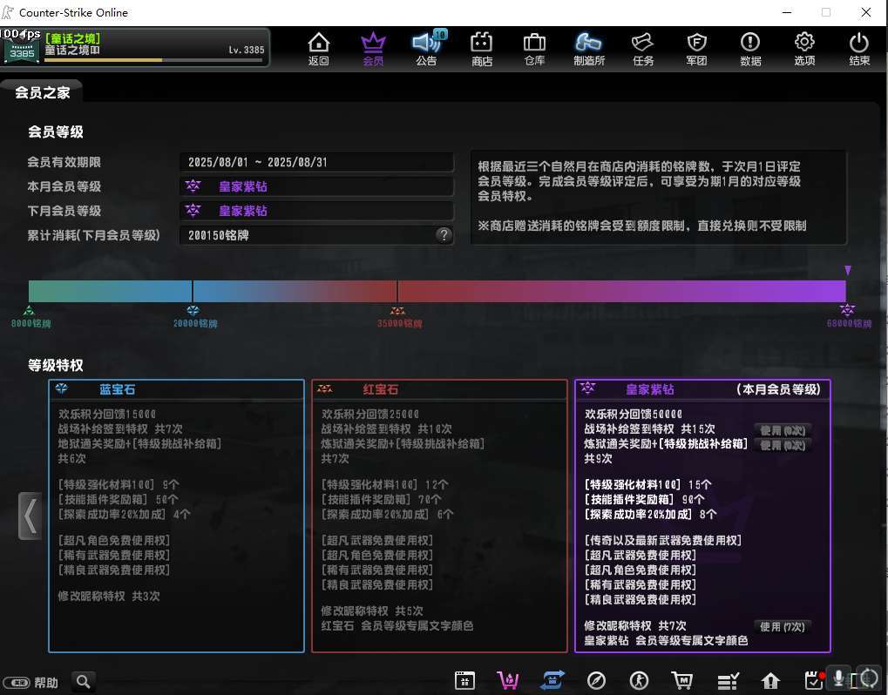Image resolution: width=888 pixels, height=695 pixels.
Task: Click the 68000铭牌 tier marker
Action: click(x=848, y=317)
